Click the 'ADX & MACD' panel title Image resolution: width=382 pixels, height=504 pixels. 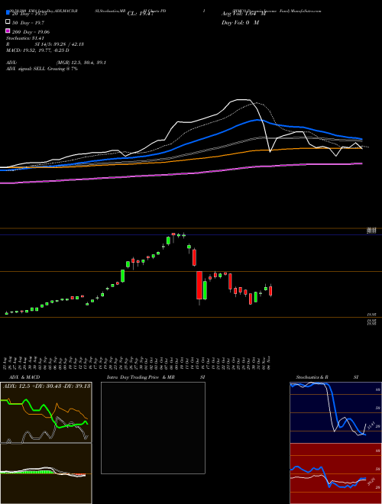coord(24,377)
